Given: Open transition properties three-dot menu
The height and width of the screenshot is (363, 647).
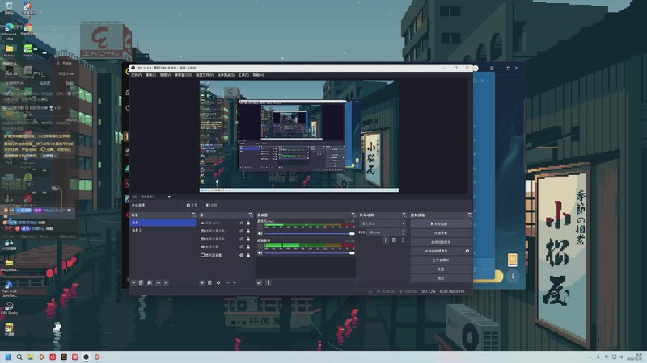Looking at the screenshot, I should (403, 240).
